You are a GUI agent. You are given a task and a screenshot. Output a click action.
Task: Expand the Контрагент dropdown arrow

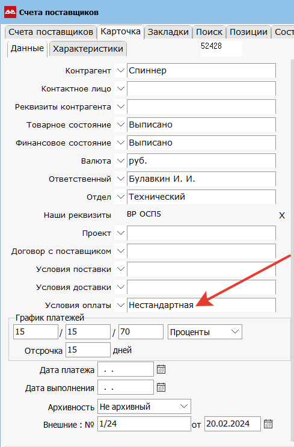120,70
